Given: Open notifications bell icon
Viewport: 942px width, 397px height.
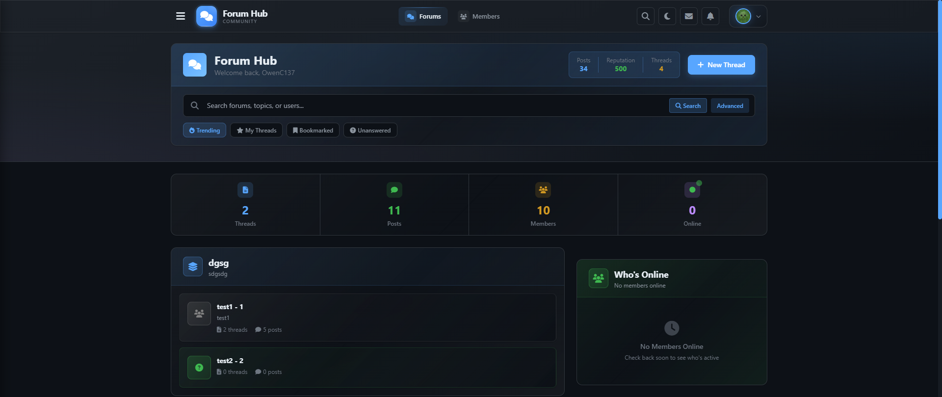Looking at the screenshot, I should click(710, 16).
